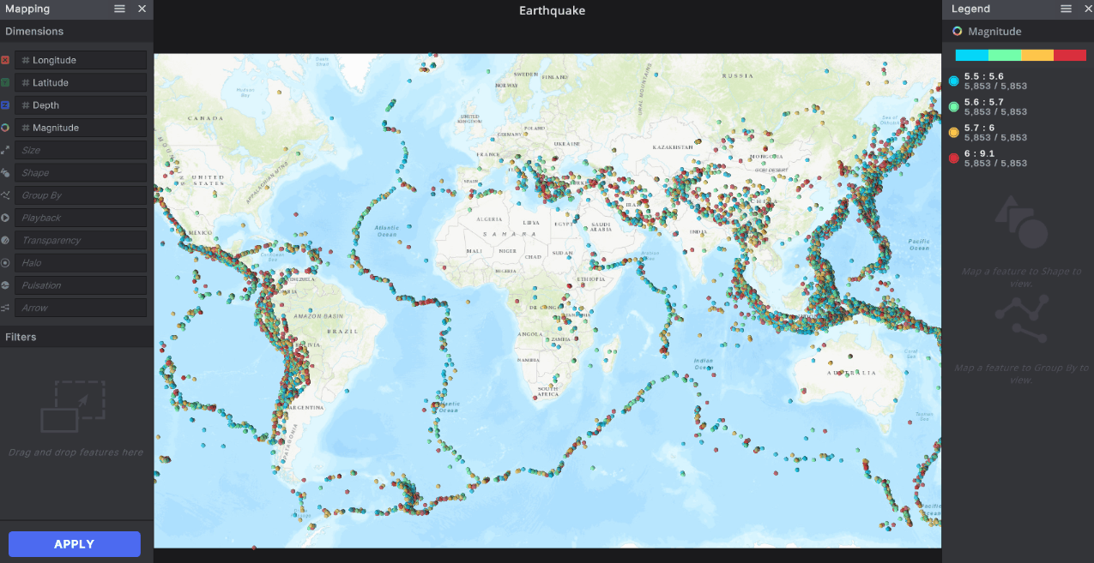Image resolution: width=1094 pixels, height=563 pixels.
Task: Click the Mapping panel title
Action: tap(27, 9)
